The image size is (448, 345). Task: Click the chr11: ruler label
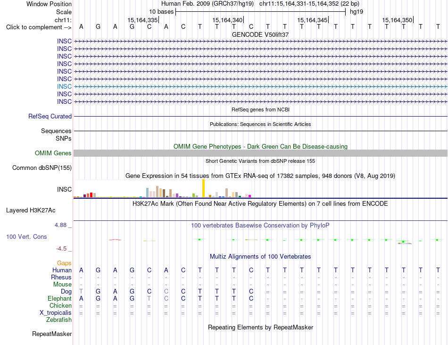[63, 20]
